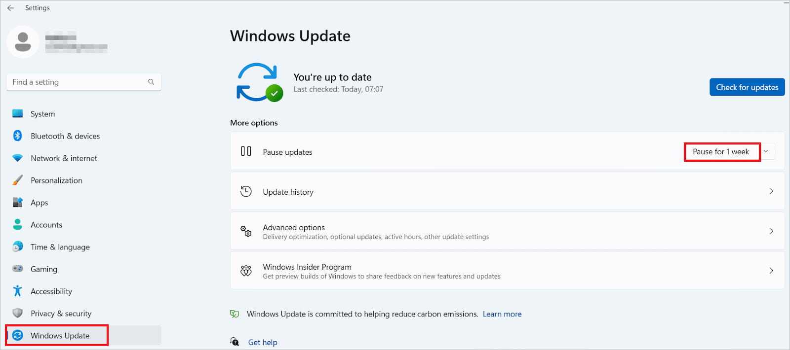Click the user profile avatar

coord(23,42)
